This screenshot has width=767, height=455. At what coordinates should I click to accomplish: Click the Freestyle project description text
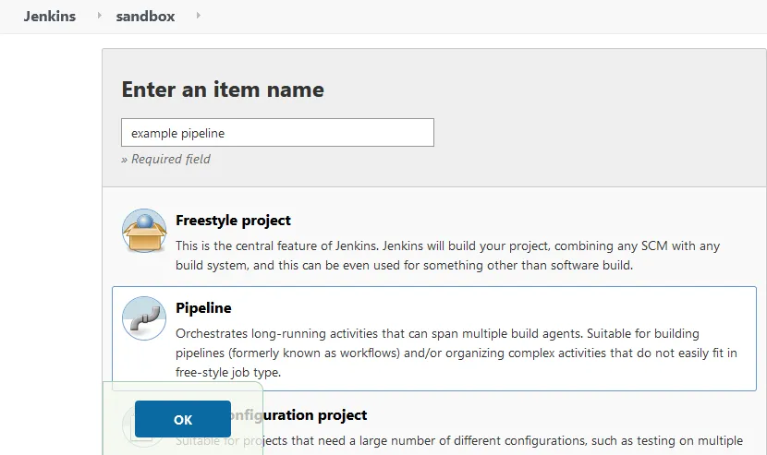(447, 256)
